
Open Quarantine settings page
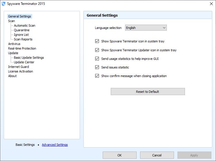22,30
